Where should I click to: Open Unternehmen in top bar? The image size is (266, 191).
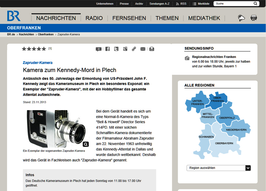(x=104, y=4)
